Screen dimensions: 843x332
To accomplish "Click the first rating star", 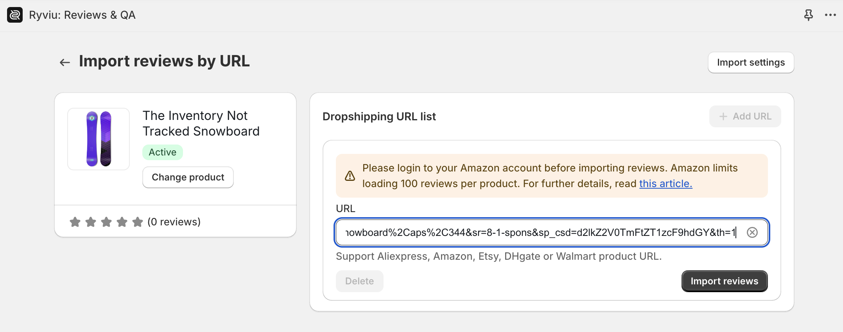I will 75,222.
